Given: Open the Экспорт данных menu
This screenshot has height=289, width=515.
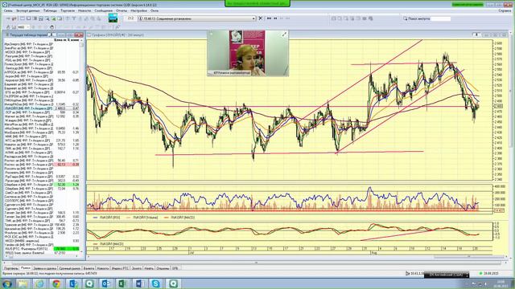Looking at the screenshot, I should pos(28,10).
